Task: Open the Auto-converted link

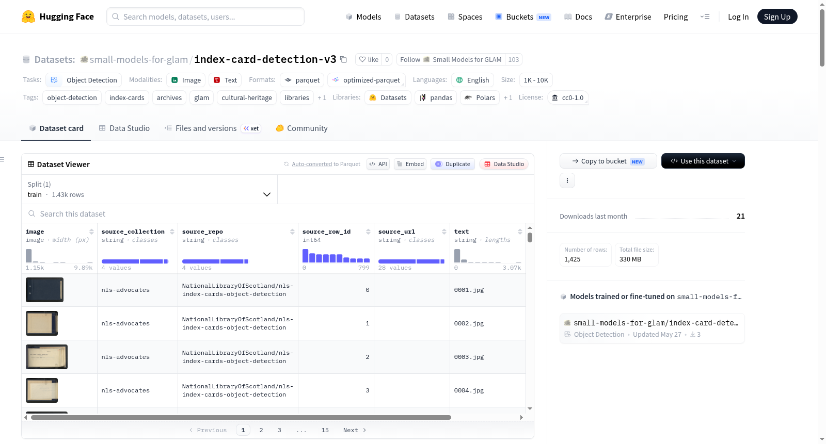Action: (x=312, y=164)
